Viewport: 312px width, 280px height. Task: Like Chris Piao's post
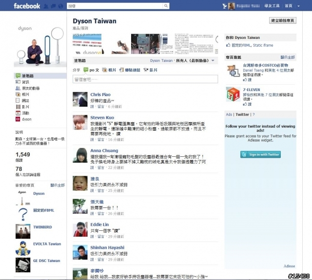92,107
